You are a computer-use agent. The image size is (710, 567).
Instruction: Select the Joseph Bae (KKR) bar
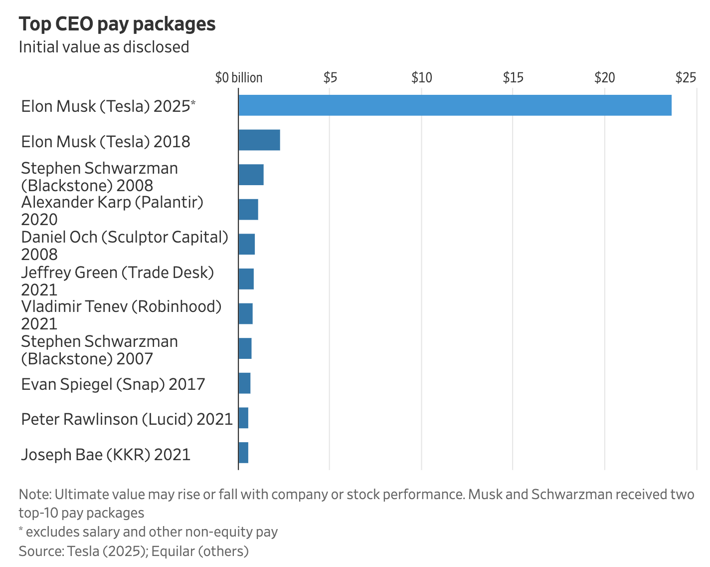244,453
